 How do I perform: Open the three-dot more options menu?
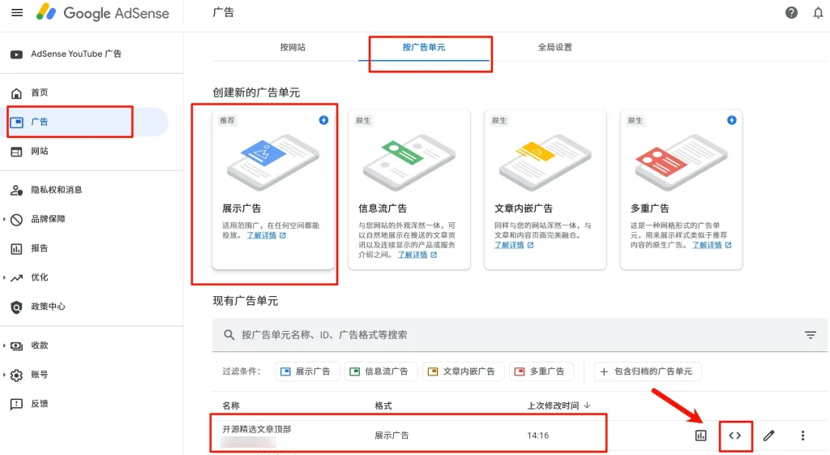(802, 436)
